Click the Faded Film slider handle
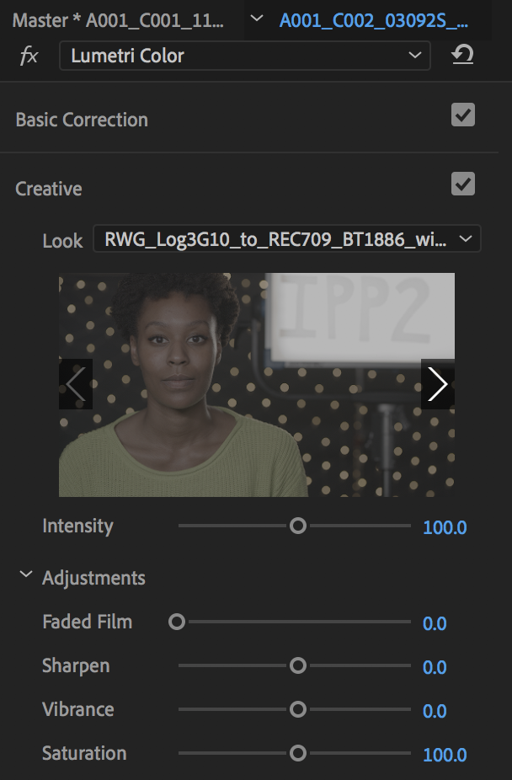This screenshot has width=512, height=780. 177,622
